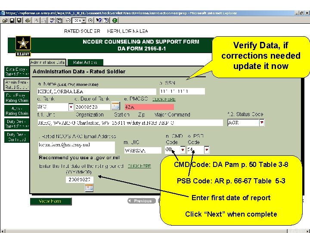Screen dimensions: 310x233
Task: Click the horizontal scrollbar left arrow
Action: (x=3, y=231)
